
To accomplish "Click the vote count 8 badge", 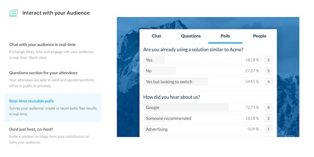I will tap(268, 107).
